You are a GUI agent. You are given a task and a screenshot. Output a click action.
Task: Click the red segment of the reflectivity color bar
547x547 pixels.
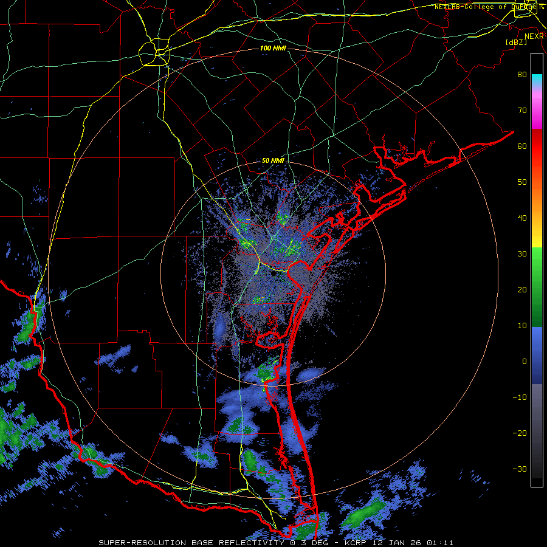point(537,146)
